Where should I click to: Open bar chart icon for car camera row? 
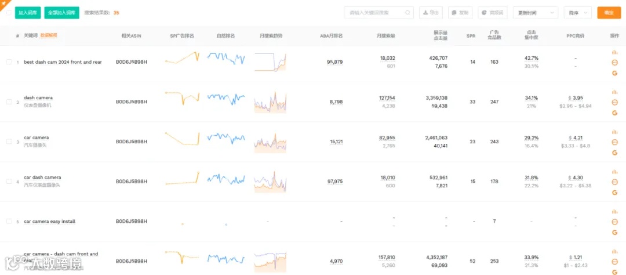pyautogui.click(x=614, y=132)
